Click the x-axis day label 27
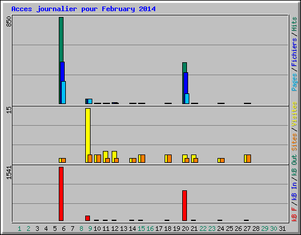 click(247, 229)
